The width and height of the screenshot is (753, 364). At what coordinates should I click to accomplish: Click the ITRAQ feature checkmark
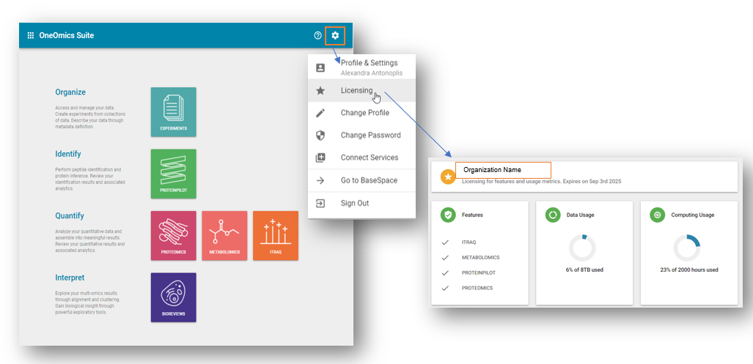(x=445, y=242)
